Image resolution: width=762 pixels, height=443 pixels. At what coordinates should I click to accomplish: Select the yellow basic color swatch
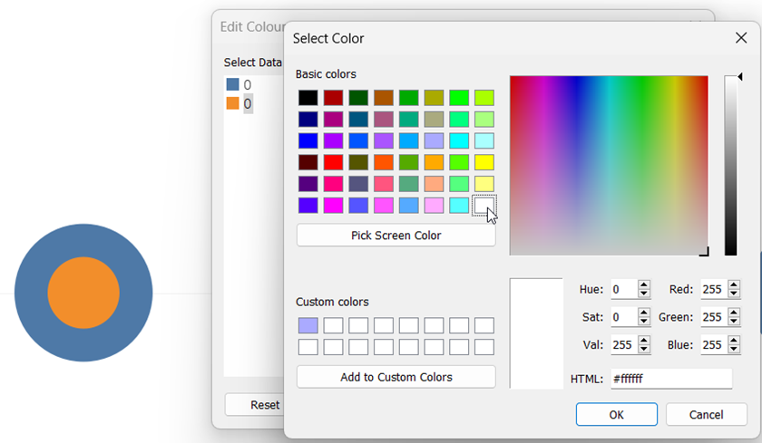[x=484, y=162]
